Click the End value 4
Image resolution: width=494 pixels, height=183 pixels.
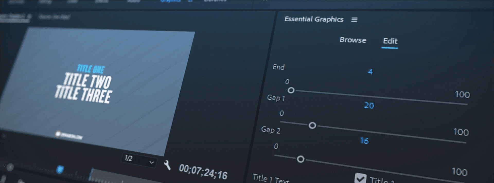[x=370, y=72]
